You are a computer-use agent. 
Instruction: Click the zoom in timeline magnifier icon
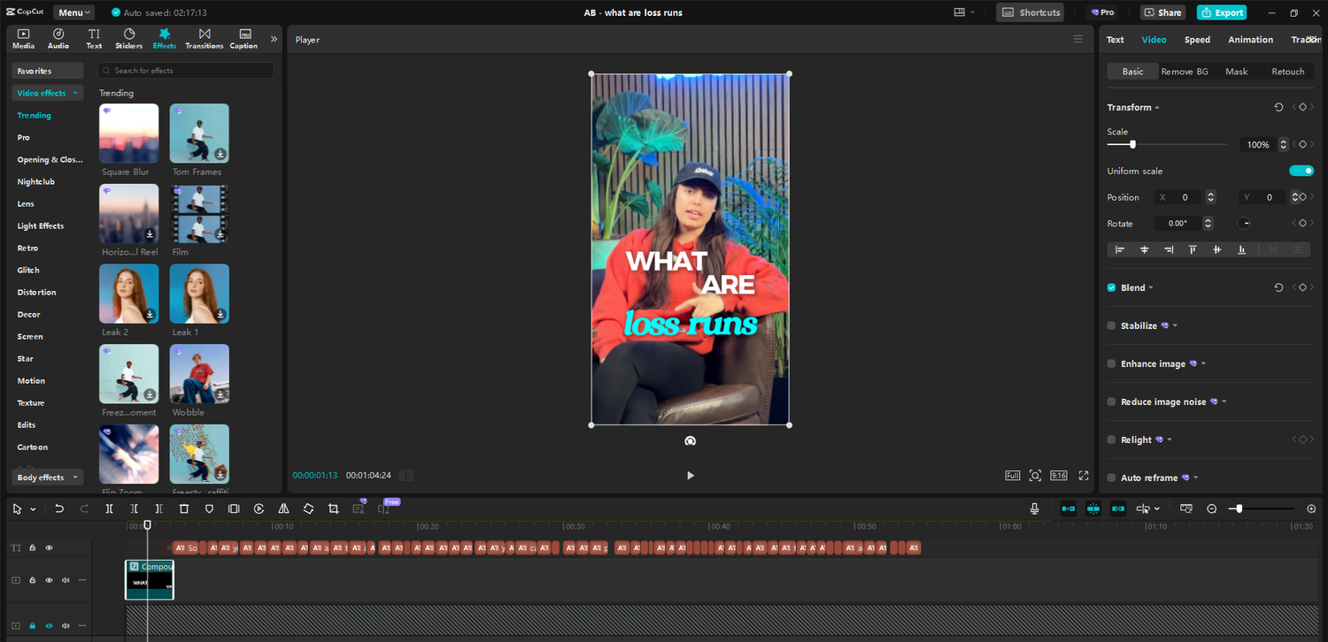coord(1311,508)
